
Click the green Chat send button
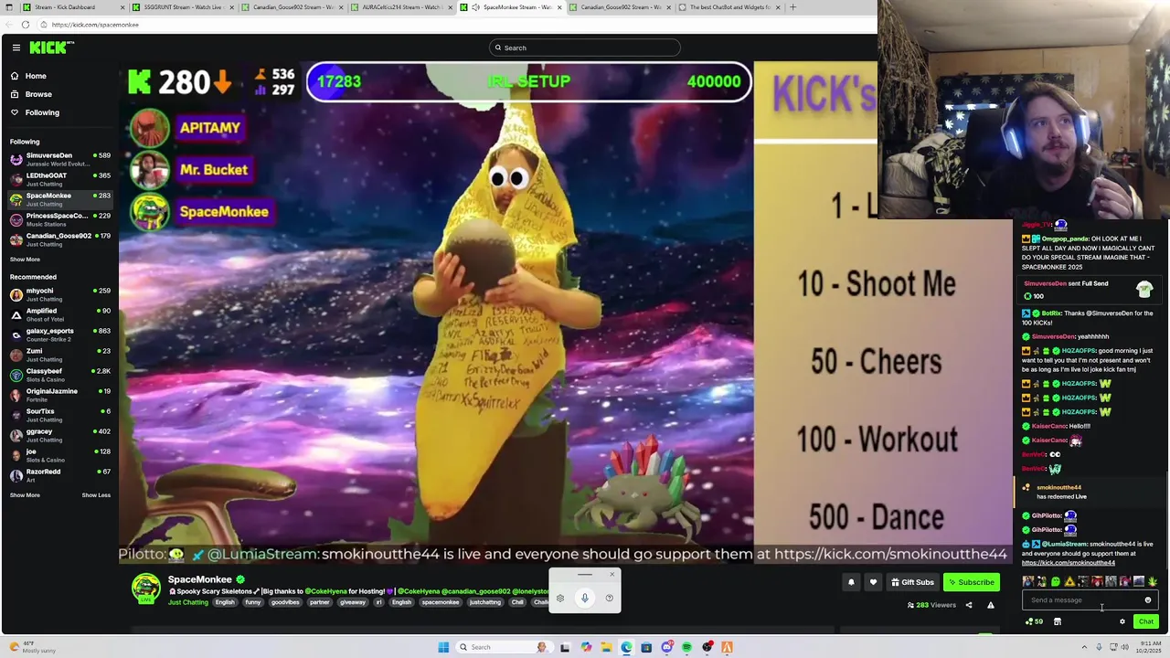point(1145,621)
